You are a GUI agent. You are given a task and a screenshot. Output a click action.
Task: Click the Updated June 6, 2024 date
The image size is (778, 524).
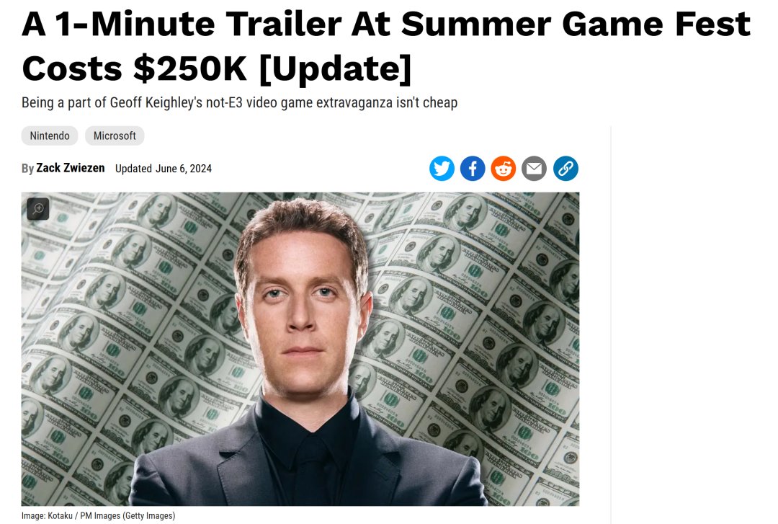click(164, 169)
